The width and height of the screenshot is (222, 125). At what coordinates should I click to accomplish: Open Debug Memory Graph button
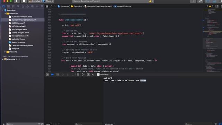(83, 75)
